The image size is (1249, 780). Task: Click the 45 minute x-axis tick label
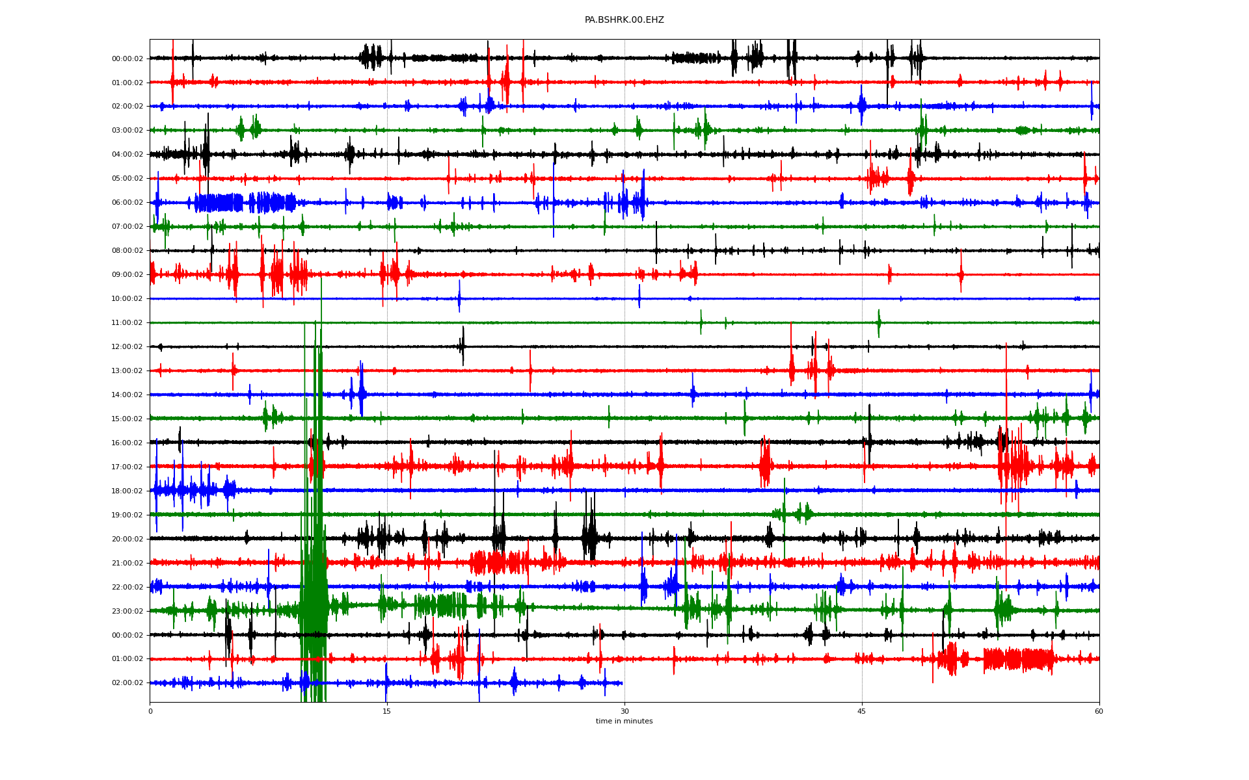(862, 711)
